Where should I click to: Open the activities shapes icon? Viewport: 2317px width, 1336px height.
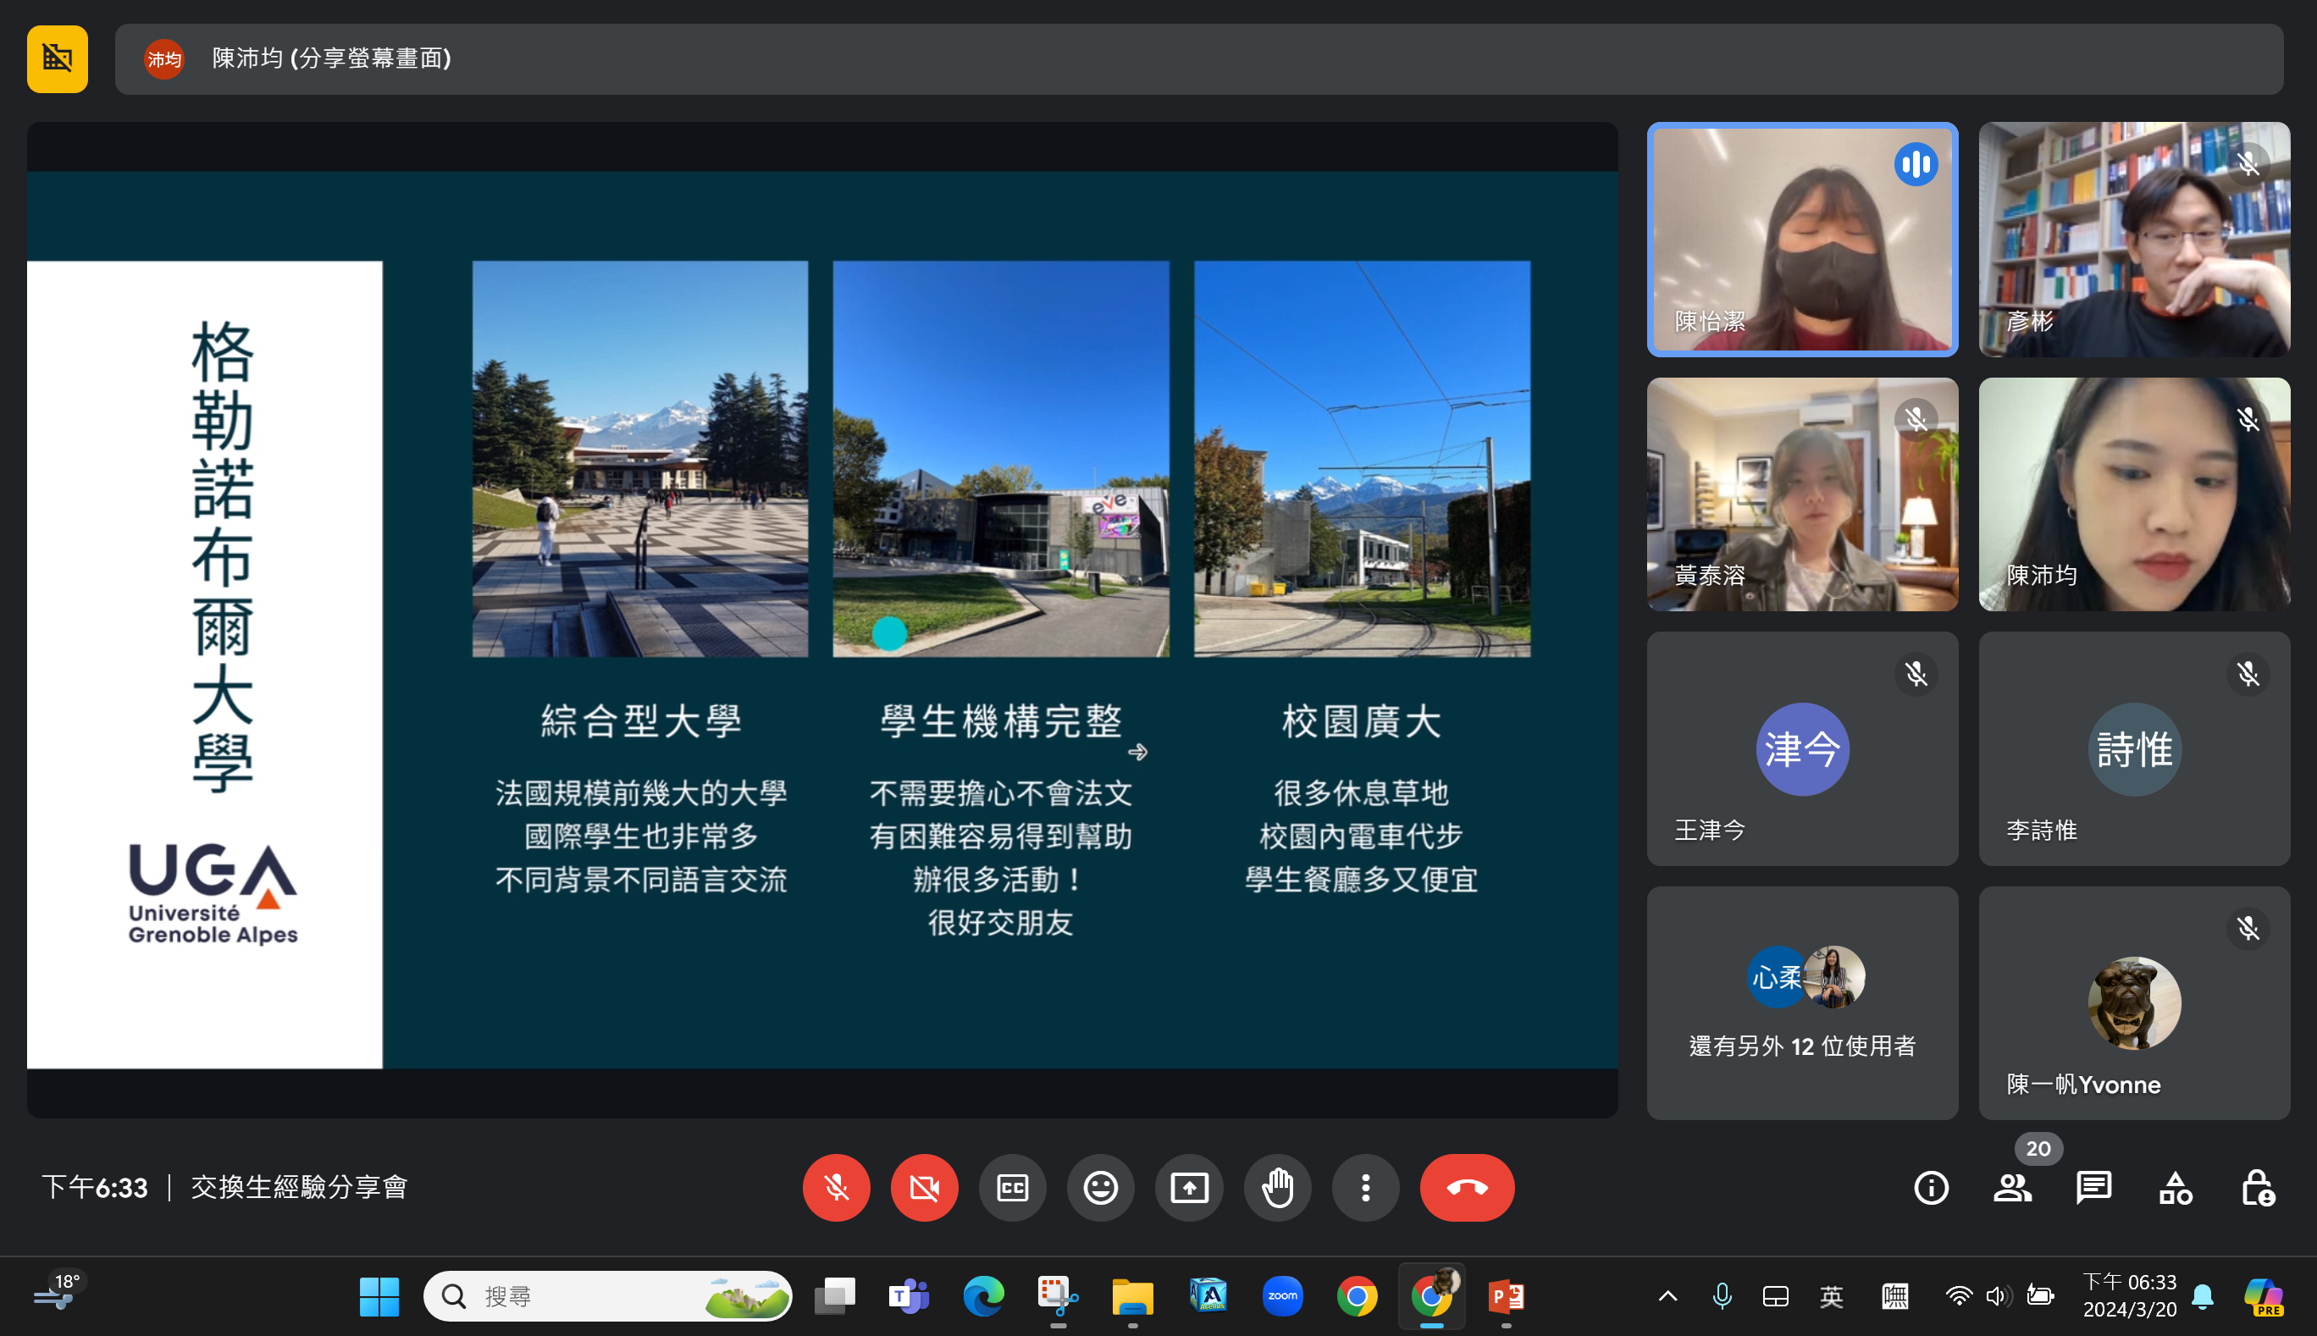pyautogui.click(x=2176, y=1189)
